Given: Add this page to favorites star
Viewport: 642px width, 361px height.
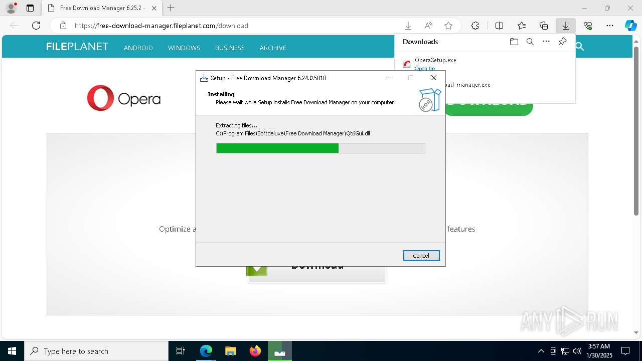Looking at the screenshot, I should 448,26.
